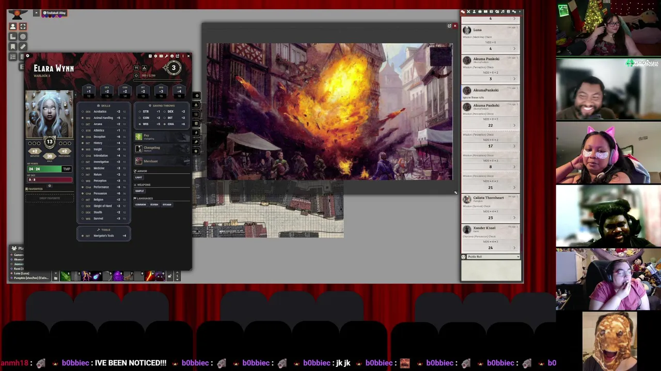Open the Changeling feature entry
661x371 pixels.
click(162, 149)
